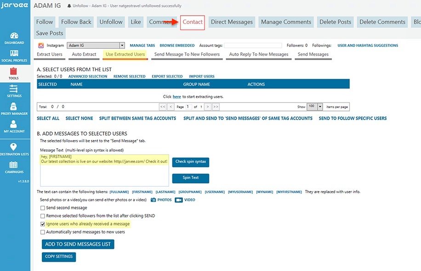Open the Unfollow tab
Screen dimensions: 421x271
111,22
